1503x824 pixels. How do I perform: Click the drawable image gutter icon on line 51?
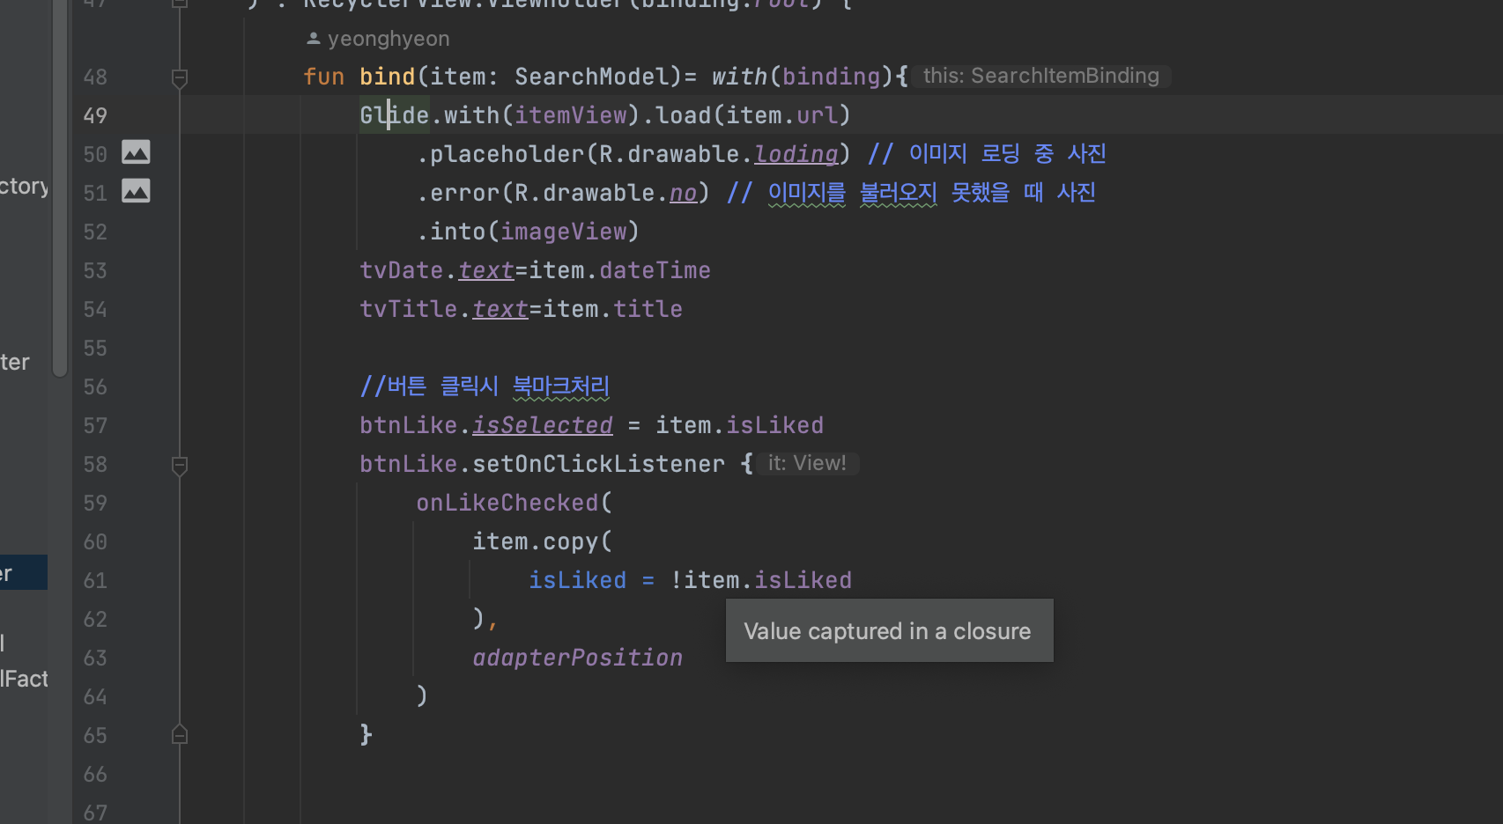(x=136, y=191)
